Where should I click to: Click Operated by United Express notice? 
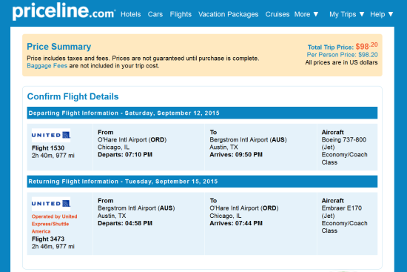click(54, 224)
